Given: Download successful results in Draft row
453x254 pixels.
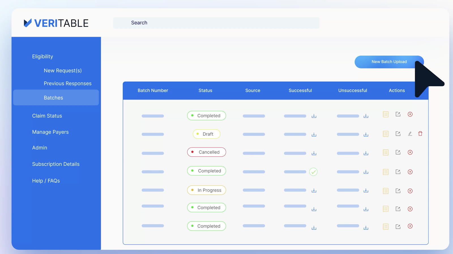Looking at the screenshot, I should coord(314,135).
